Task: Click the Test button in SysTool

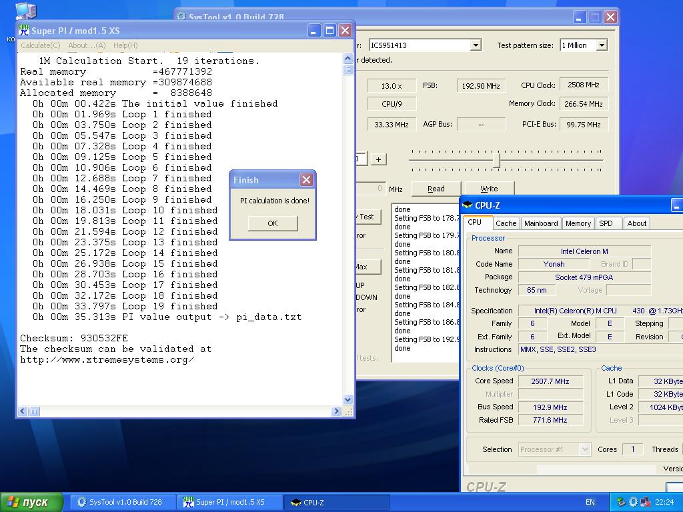Action: pos(368,217)
